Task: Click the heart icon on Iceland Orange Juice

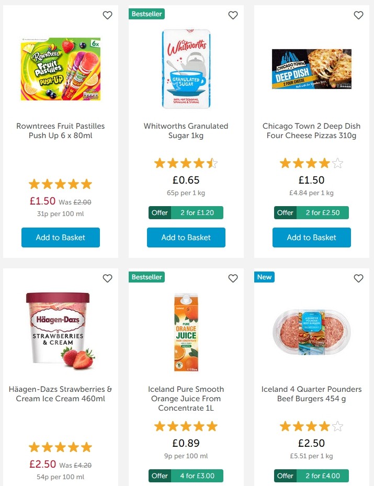Action: point(233,278)
